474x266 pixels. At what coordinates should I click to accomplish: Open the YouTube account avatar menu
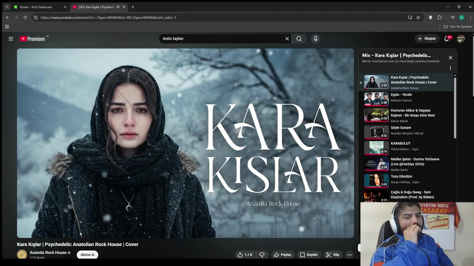click(x=461, y=38)
